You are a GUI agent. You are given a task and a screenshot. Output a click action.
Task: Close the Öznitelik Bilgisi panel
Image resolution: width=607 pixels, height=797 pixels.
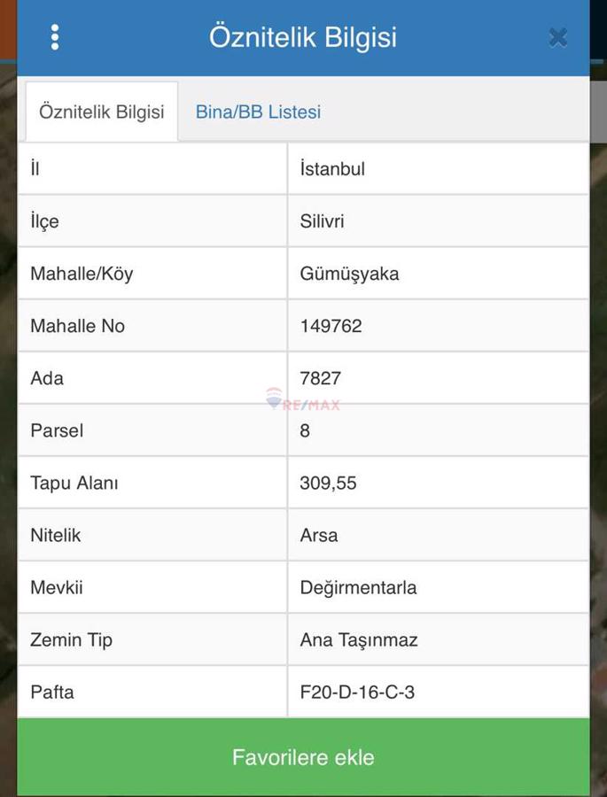point(557,37)
